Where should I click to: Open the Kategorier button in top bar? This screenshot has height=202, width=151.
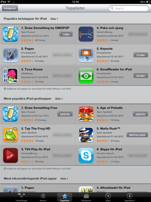pos(10,8)
